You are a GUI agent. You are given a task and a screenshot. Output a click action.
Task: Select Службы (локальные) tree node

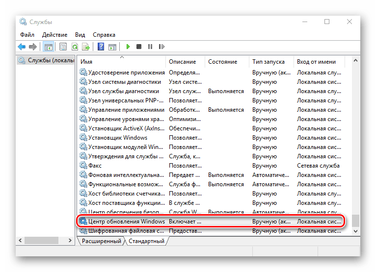[46, 60]
